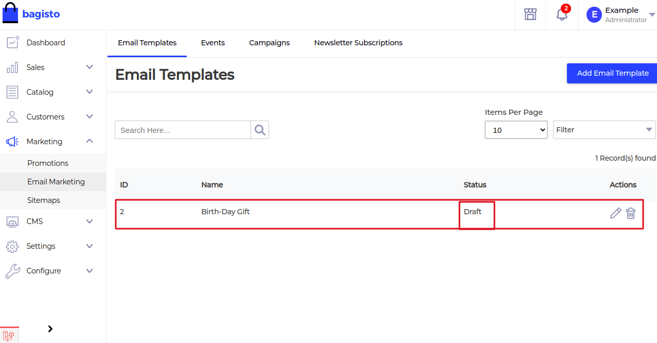Expand the Sales sidebar chevron
The width and height of the screenshot is (657, 343).
(x=89, y=67)
